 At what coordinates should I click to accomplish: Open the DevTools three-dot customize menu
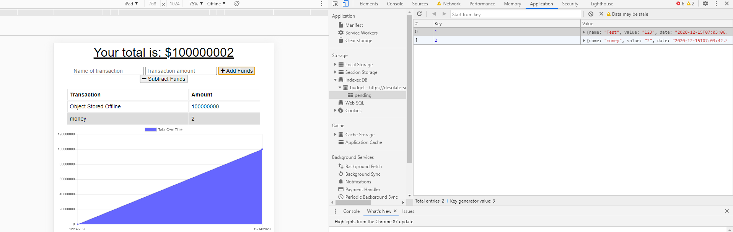(716, 4)
